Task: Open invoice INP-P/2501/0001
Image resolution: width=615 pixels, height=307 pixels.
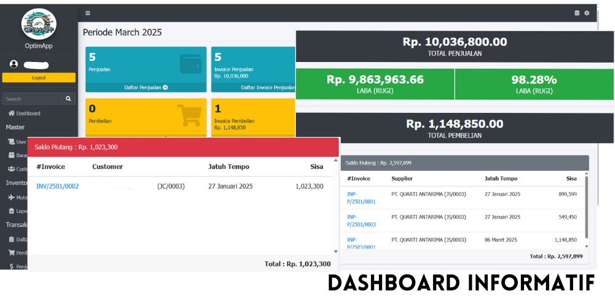Action: coord(361,198)
